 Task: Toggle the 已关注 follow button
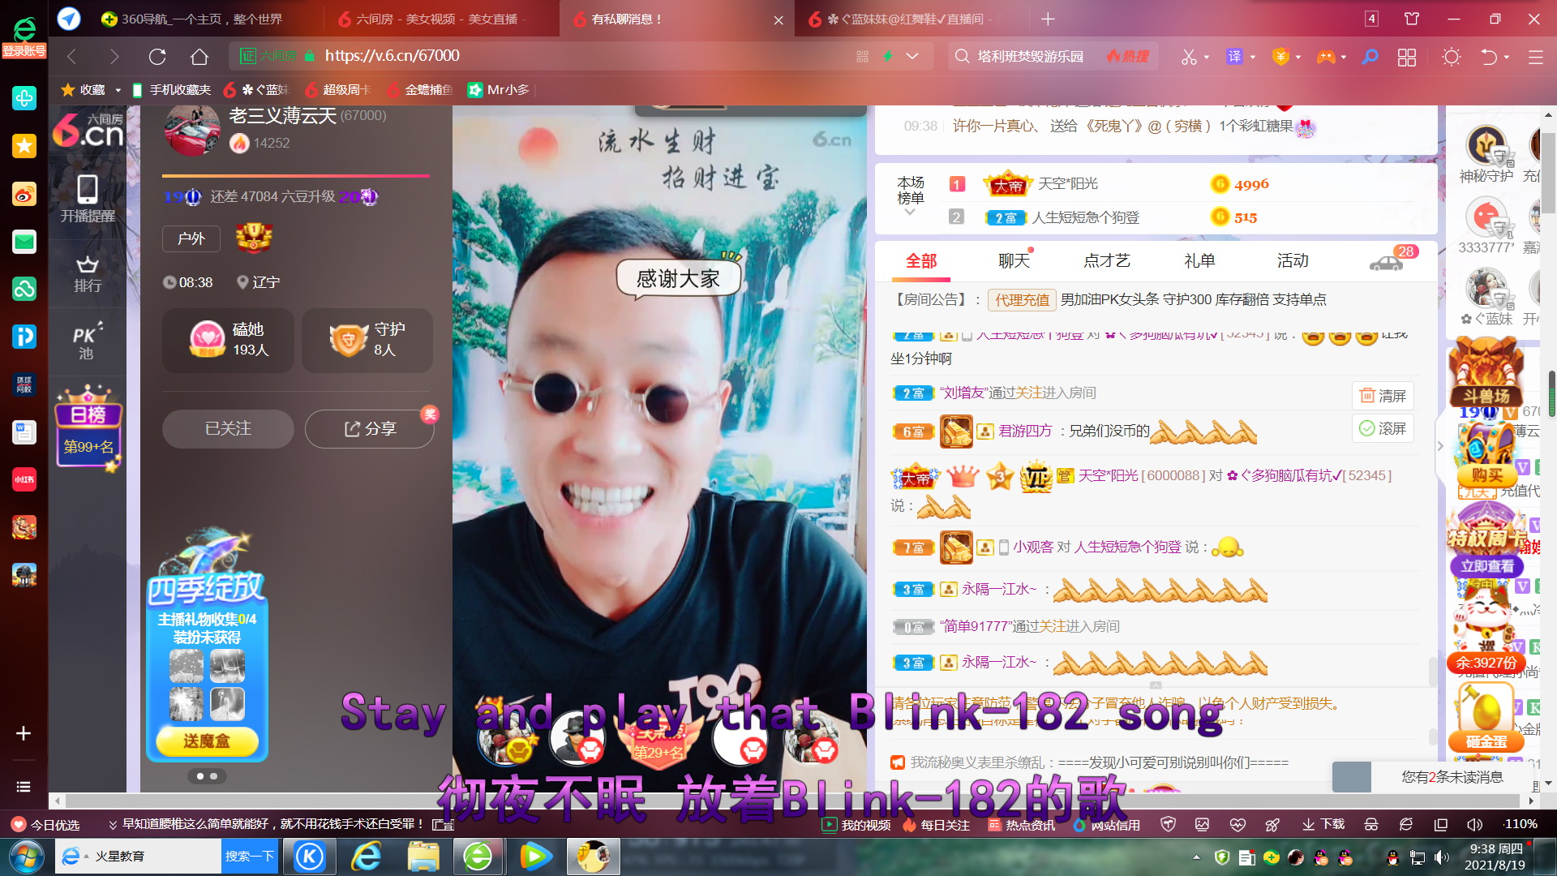[228, 428]
